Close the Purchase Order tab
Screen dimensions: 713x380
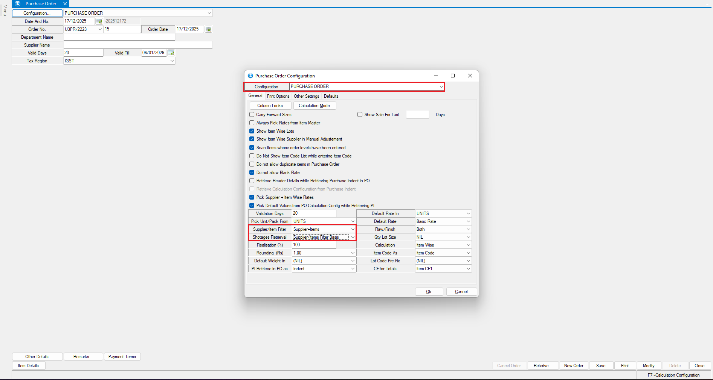(x=65, y=4)
